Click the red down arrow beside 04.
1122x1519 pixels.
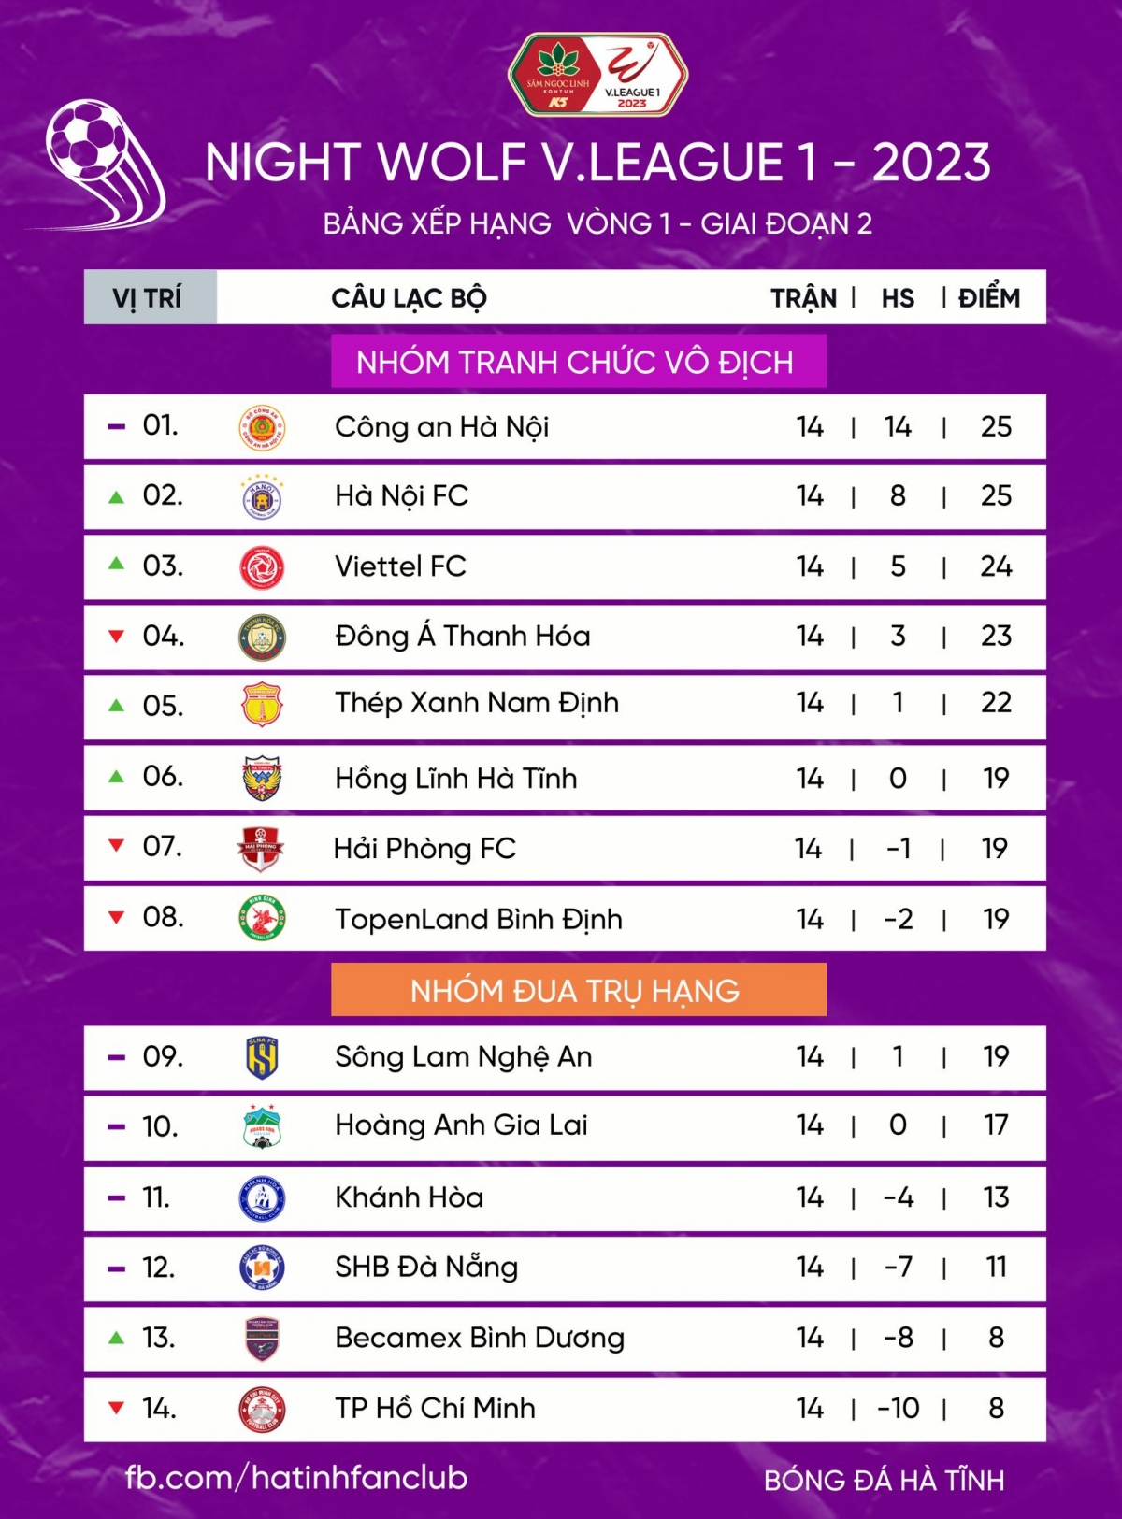[x=116, y=637]
